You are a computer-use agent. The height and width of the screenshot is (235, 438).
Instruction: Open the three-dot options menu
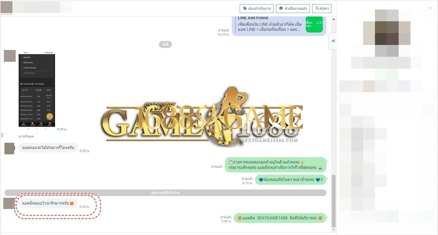[430, 8]
